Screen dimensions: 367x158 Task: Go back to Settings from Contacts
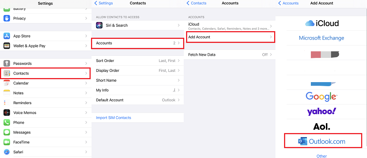coord(104,3)
